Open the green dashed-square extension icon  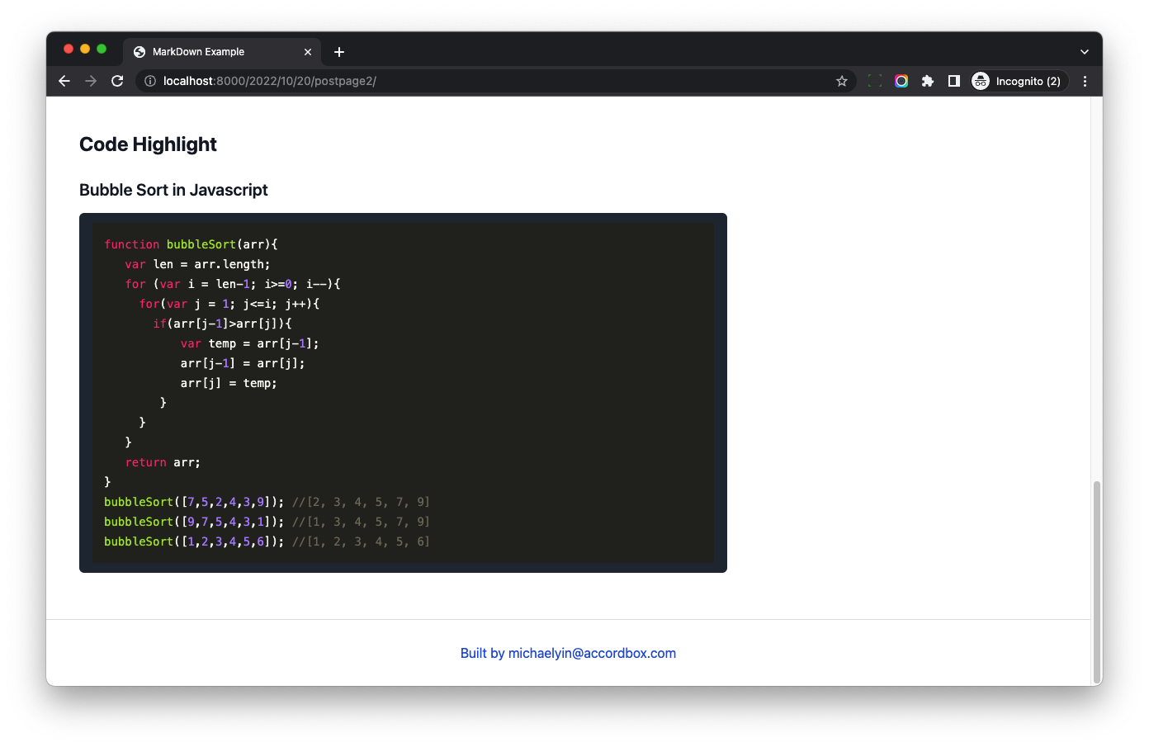click(875, 81)
